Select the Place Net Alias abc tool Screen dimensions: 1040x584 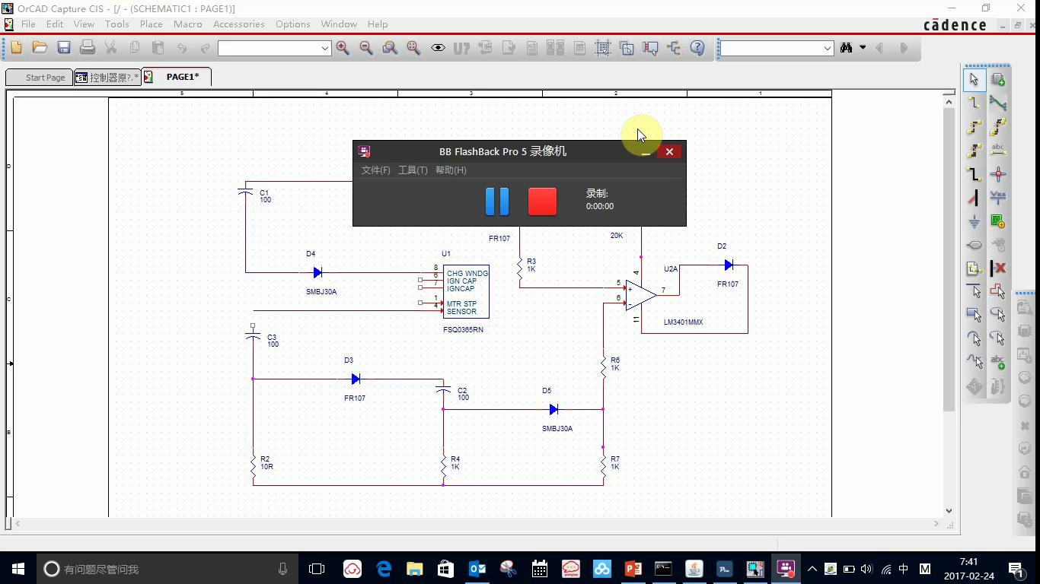pos(998,150)
